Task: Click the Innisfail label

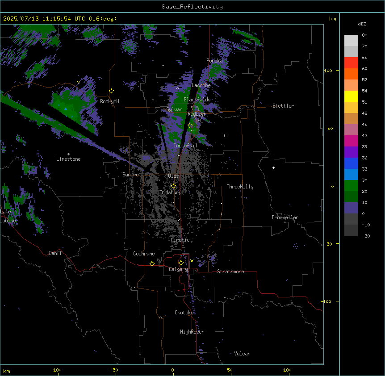Action: (185, 146)
